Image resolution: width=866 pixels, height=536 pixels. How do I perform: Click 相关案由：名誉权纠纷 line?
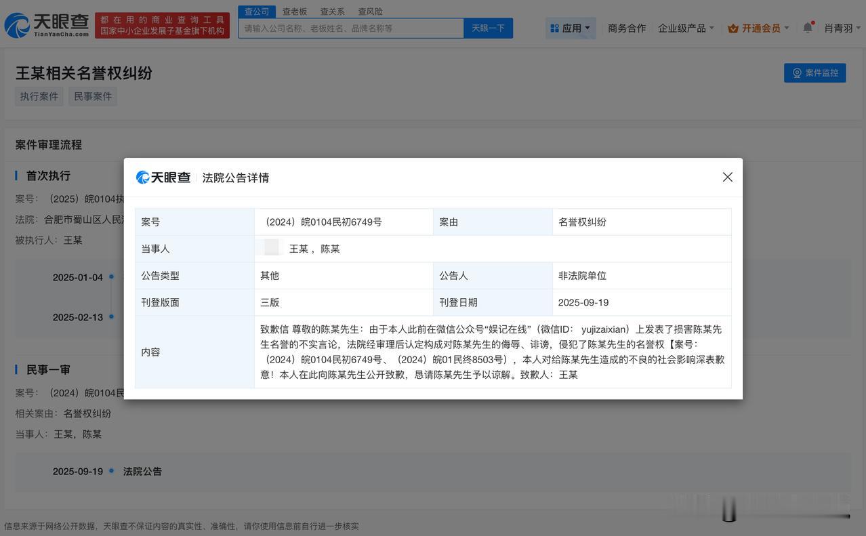click(63, 413)
